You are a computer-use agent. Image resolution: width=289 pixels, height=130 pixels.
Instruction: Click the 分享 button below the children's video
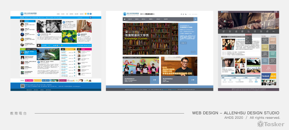154,80
